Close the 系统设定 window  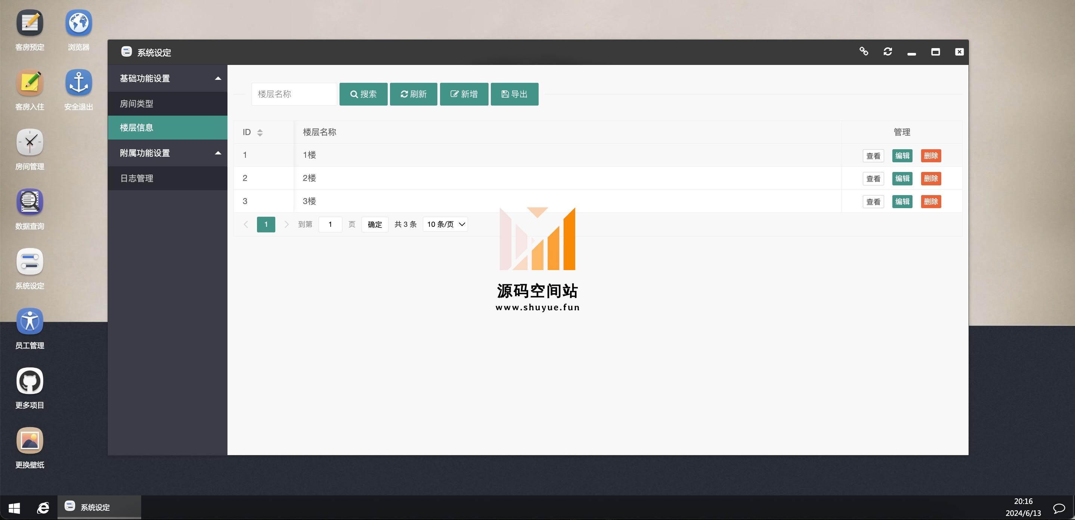point(960,52)
